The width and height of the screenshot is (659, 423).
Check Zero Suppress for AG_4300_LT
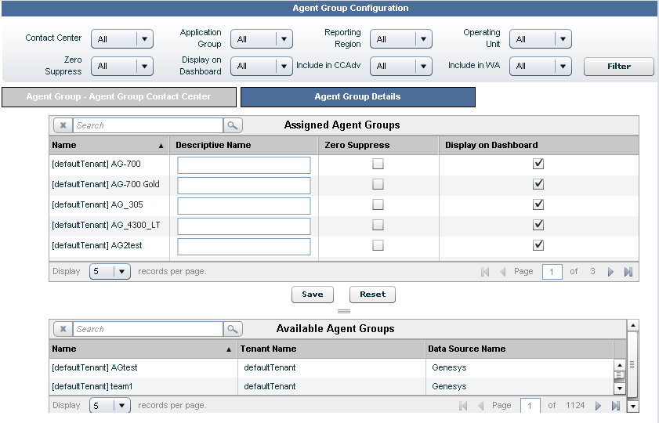(378, 225)
